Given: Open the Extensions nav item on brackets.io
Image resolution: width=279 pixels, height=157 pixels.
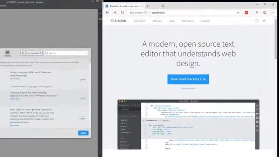Looking at the screenshot, I should click(x=187, y=21).
